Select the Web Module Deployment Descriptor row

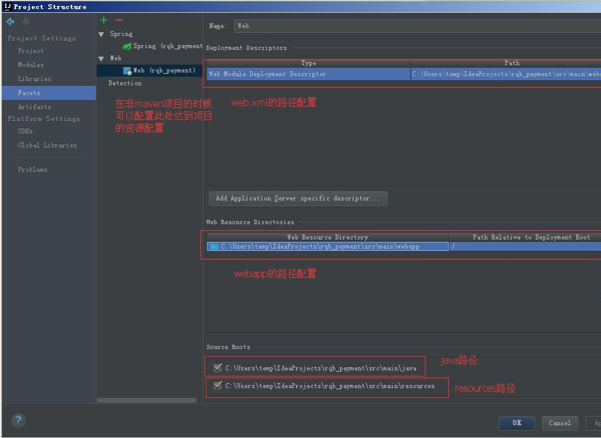[x=305, y=73]
